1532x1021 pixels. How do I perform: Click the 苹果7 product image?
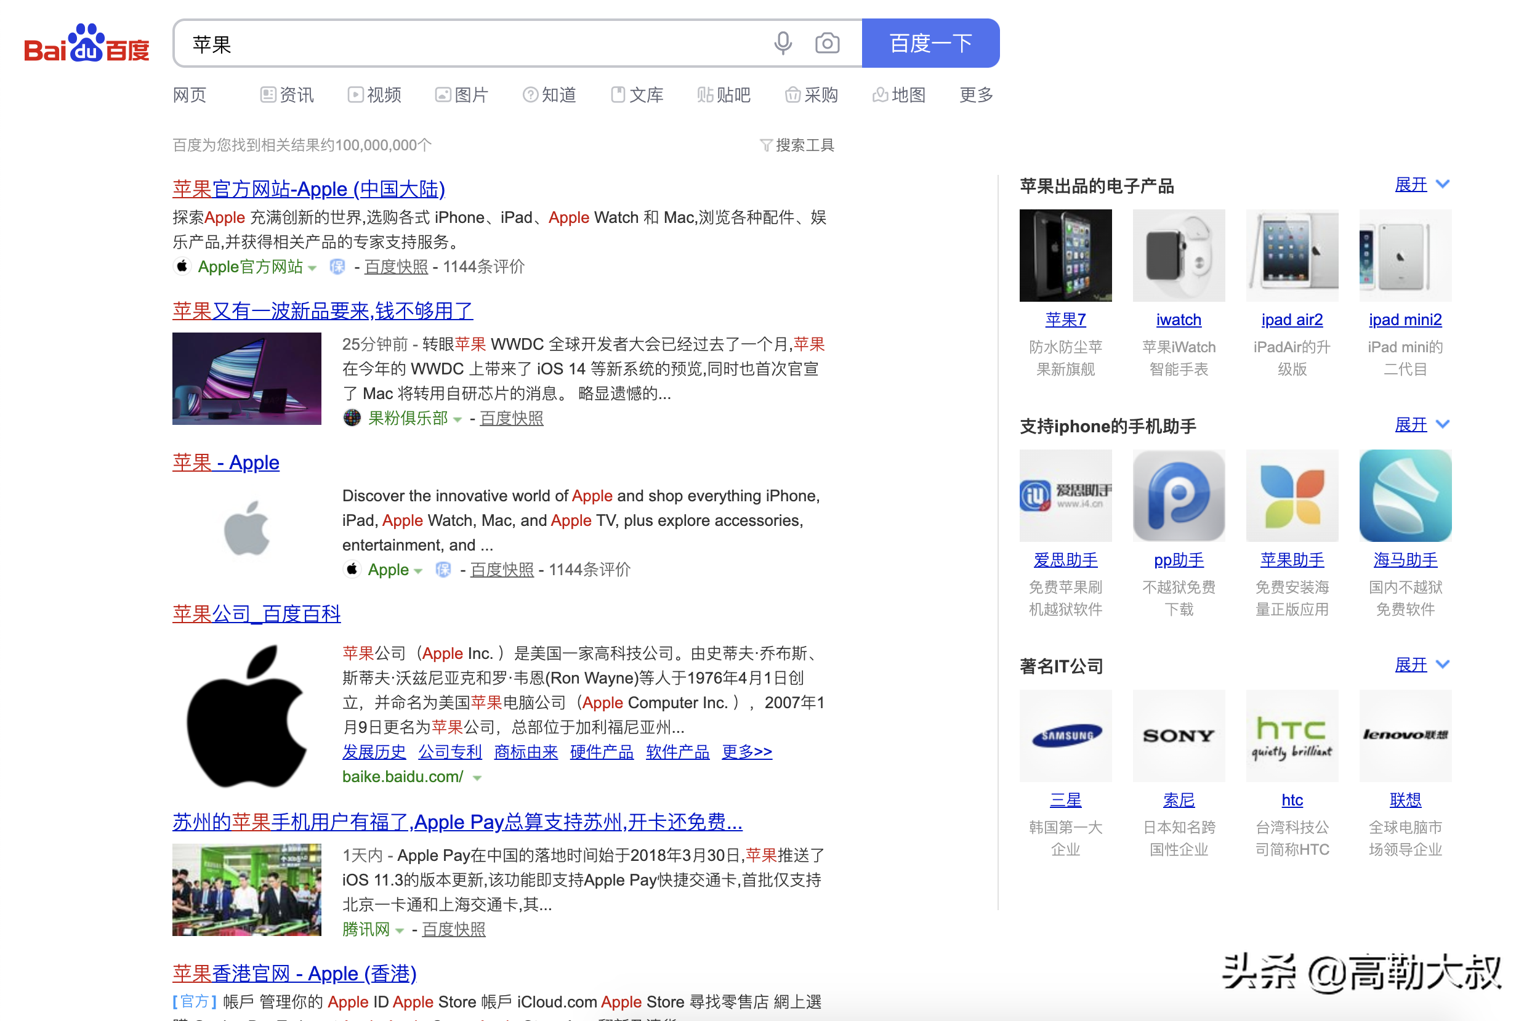tap(1066, 255)
